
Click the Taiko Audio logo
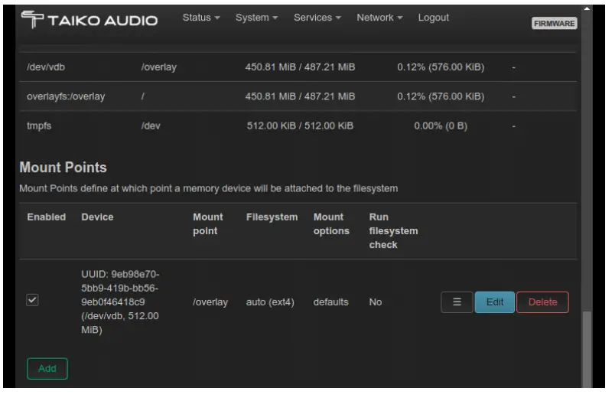coord(89,21)
